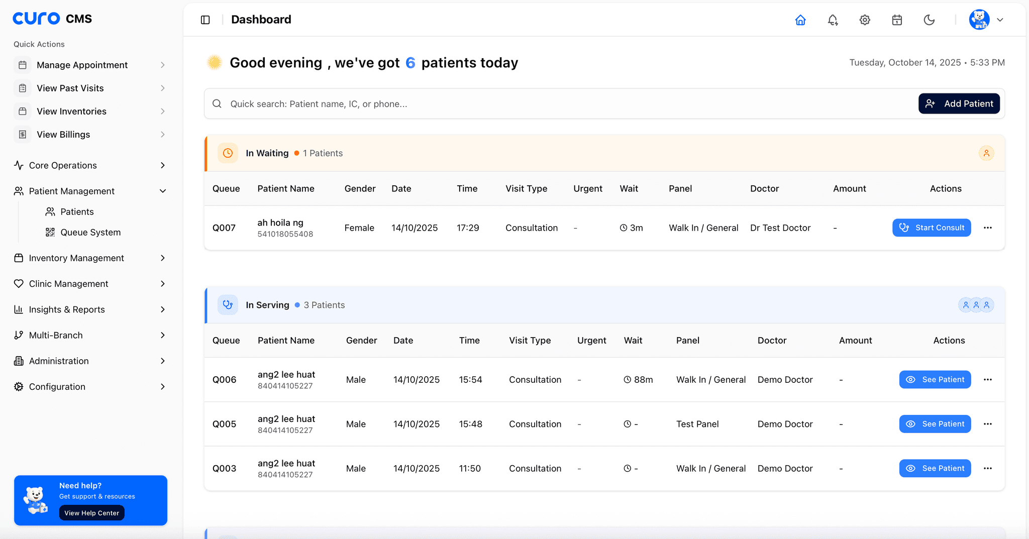This screenshot has width=1029, height=539.
Task: Open the home icon in header
Action: (x=800, y=20)
